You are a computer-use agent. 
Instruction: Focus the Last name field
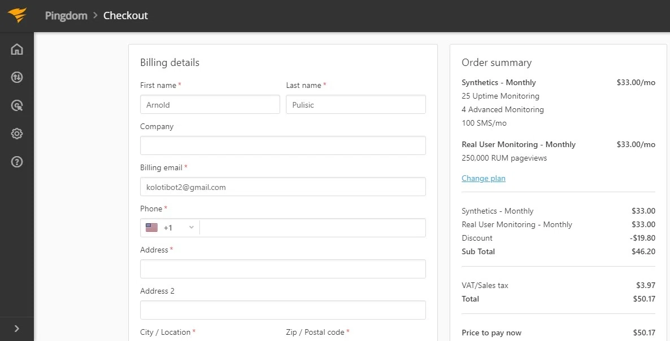[x=355, y=104]
